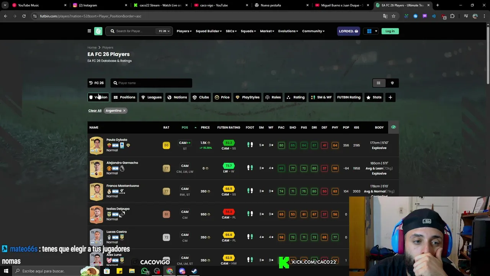Click the Shazam extension icon
490x276 pixels.
pyautogui.click(x=415, y=16)
